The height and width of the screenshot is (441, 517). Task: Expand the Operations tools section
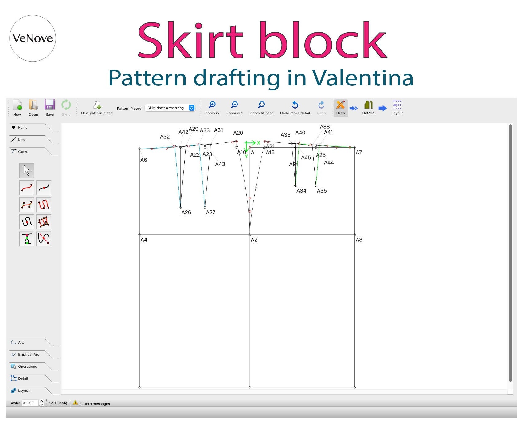point(27,366)
